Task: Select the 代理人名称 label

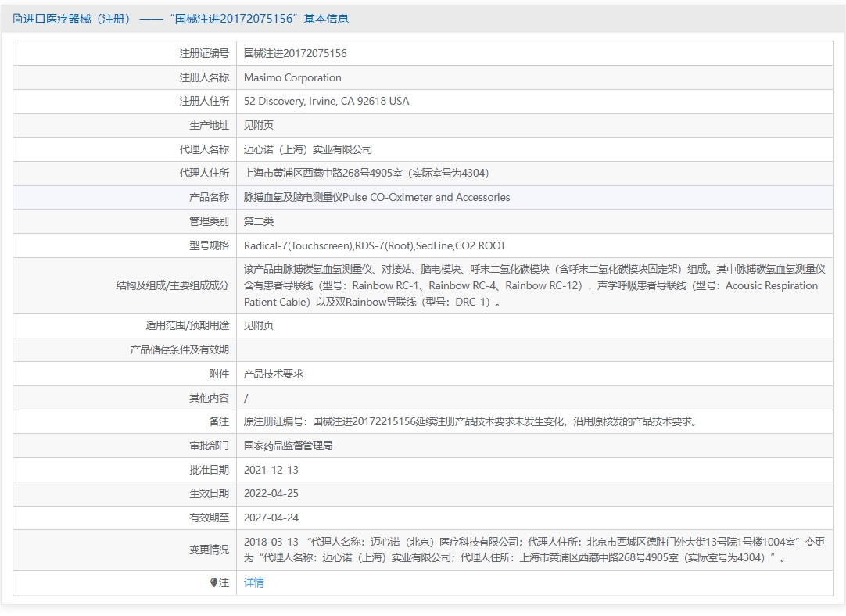Action: point(204,149)
